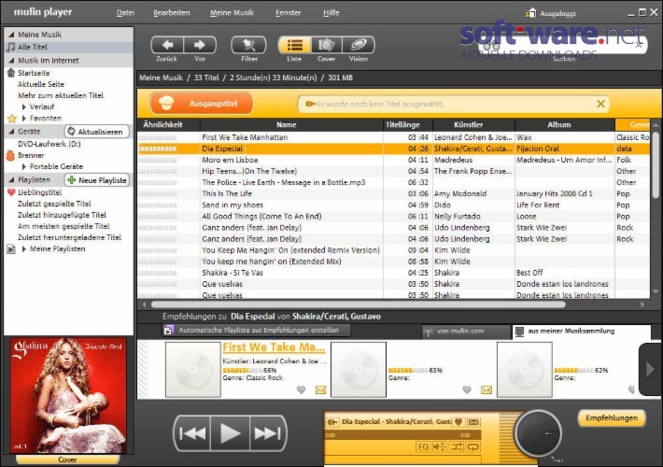
Task: Expand the Favoriten tree node
Action: tap(24, 119)
